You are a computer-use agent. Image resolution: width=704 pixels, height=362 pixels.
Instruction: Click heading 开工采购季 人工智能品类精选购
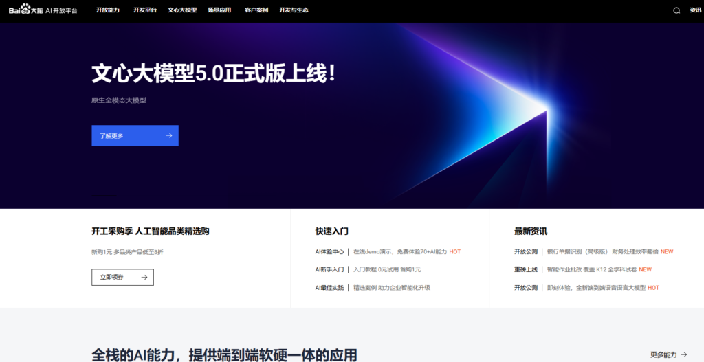[x=151, y=231]
